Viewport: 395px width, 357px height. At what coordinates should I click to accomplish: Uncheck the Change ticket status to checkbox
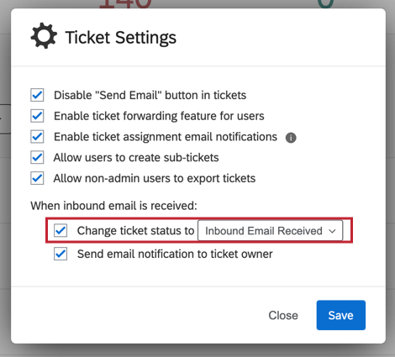(61, 230)
